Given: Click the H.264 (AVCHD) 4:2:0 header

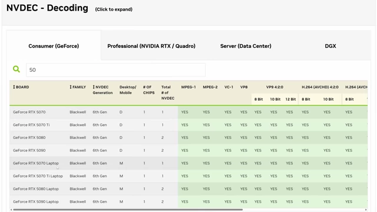Looking at the screenshot, I should (320, 87).
